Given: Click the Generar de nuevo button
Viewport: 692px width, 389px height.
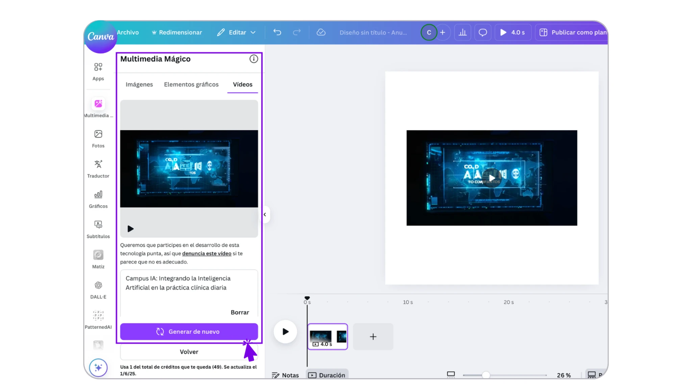Looking at the screenshot, I should point(189,332).
